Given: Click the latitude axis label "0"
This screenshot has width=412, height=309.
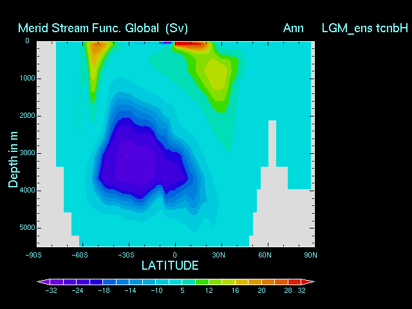Looking at the screenshot, I should pyautogui.click(x=174, y=255).
